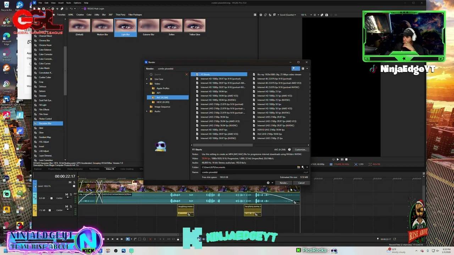Switch to the Transitions tab
Image resolution: width=454 pixels, height=255 pixels.
click(x=94, y=169)
